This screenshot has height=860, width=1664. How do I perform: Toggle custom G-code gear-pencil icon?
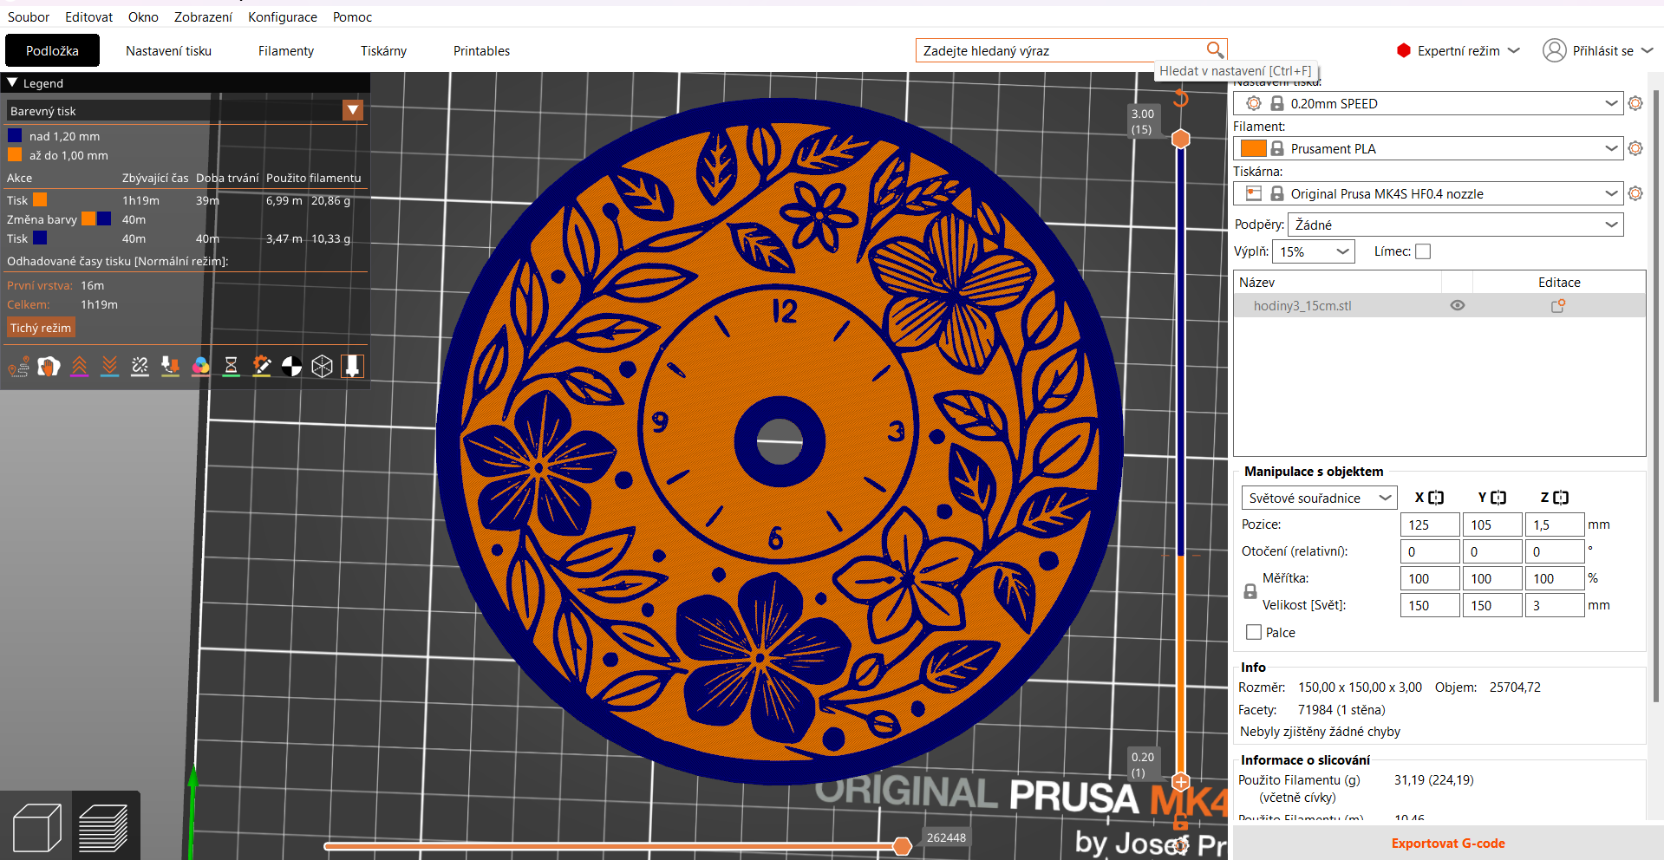(x=261, y=367)
